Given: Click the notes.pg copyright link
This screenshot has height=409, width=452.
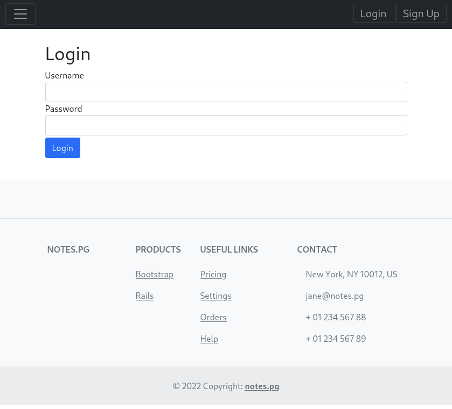Looking at the screenshot, I should (262, 386).
